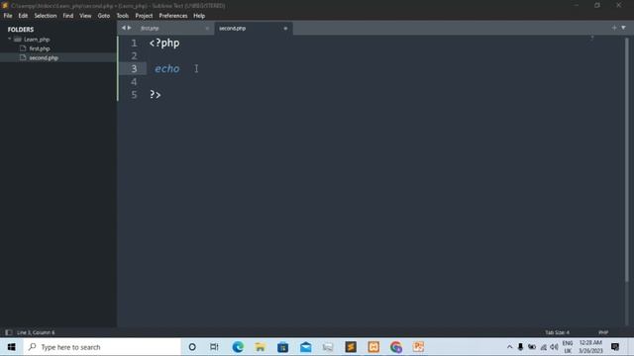Click the taskbar search box

[102, 347]
